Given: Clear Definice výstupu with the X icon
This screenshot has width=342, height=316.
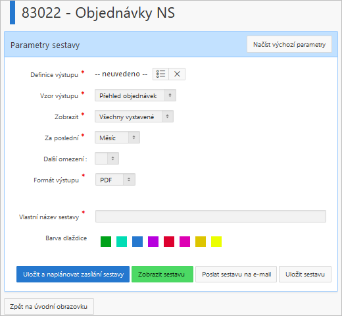Looking at the screenshot, I should pos(177,74).
